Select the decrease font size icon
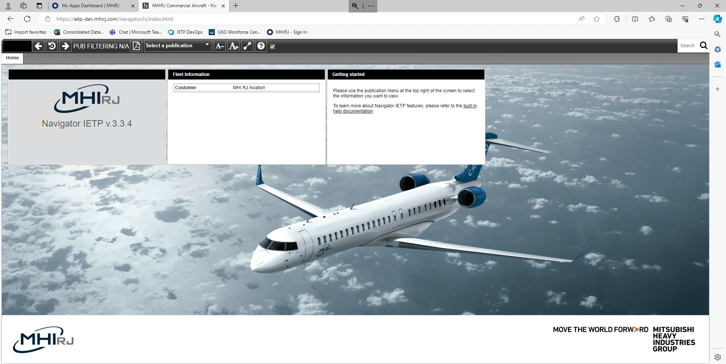 coord(219,46)
